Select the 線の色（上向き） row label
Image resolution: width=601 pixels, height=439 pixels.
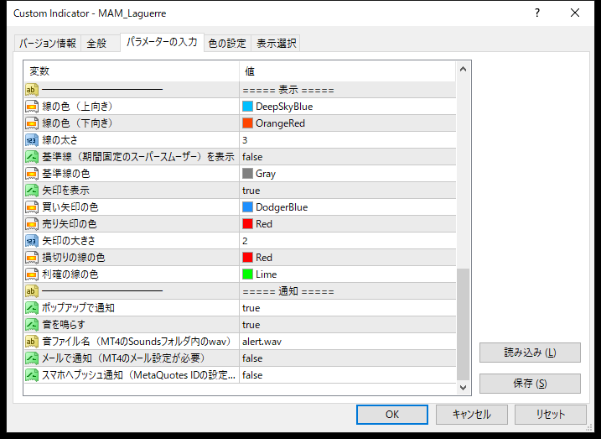[77, 107]
